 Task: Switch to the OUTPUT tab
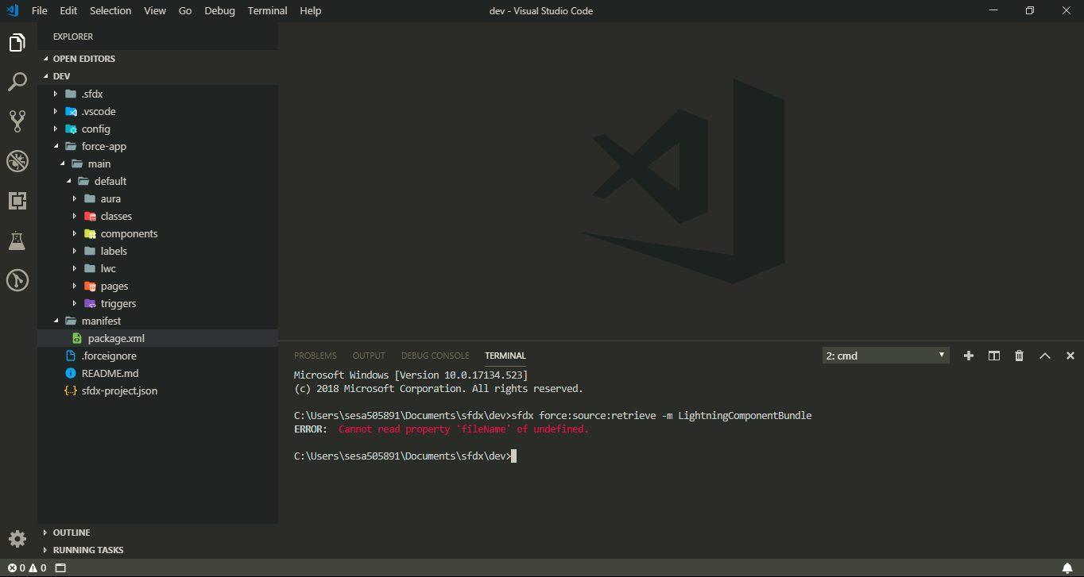click(368, 356)
